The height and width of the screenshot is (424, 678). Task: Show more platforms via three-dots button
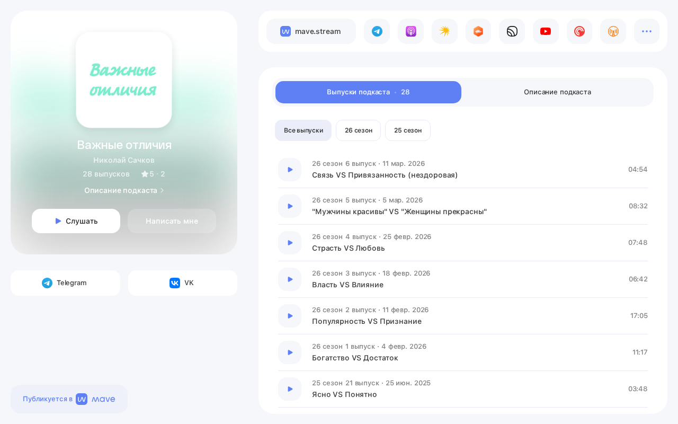[647, 31]
